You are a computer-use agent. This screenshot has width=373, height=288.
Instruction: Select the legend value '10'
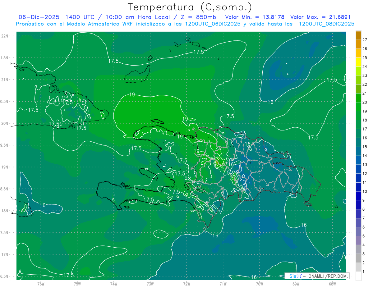point(365,191)
